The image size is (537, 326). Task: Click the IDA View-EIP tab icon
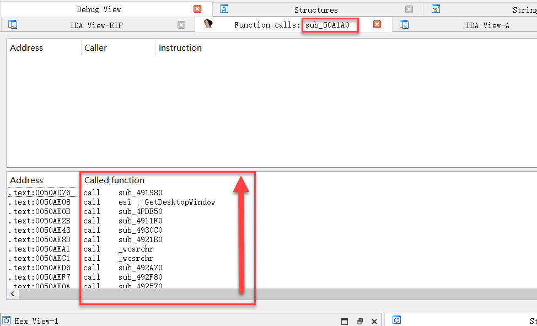click(13, 24)
